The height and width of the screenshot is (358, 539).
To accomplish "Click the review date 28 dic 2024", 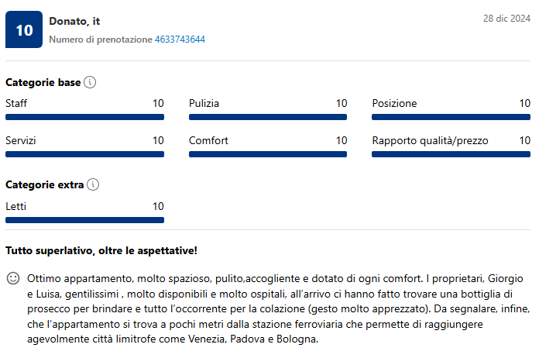I will pyautogui.click(x=506, y=17).
